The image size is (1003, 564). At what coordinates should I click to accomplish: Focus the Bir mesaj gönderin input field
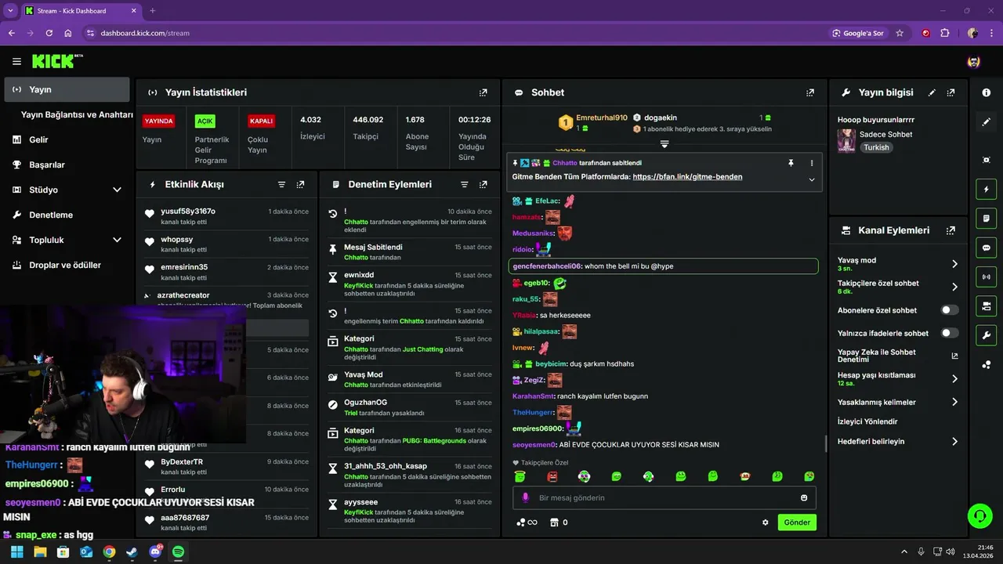pyautogui.click(x=664, y=498)
